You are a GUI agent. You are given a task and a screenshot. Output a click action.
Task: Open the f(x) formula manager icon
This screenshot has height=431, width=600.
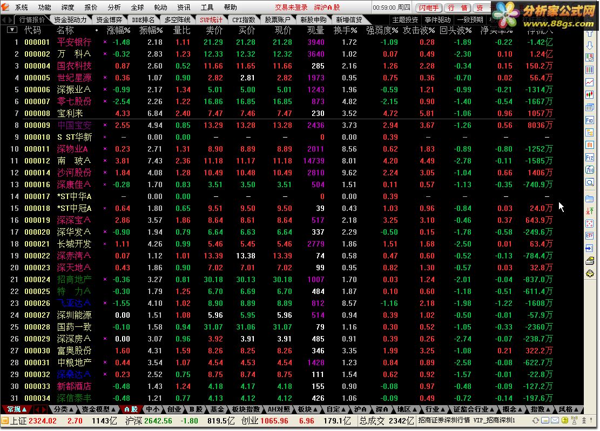click(590, 169)
